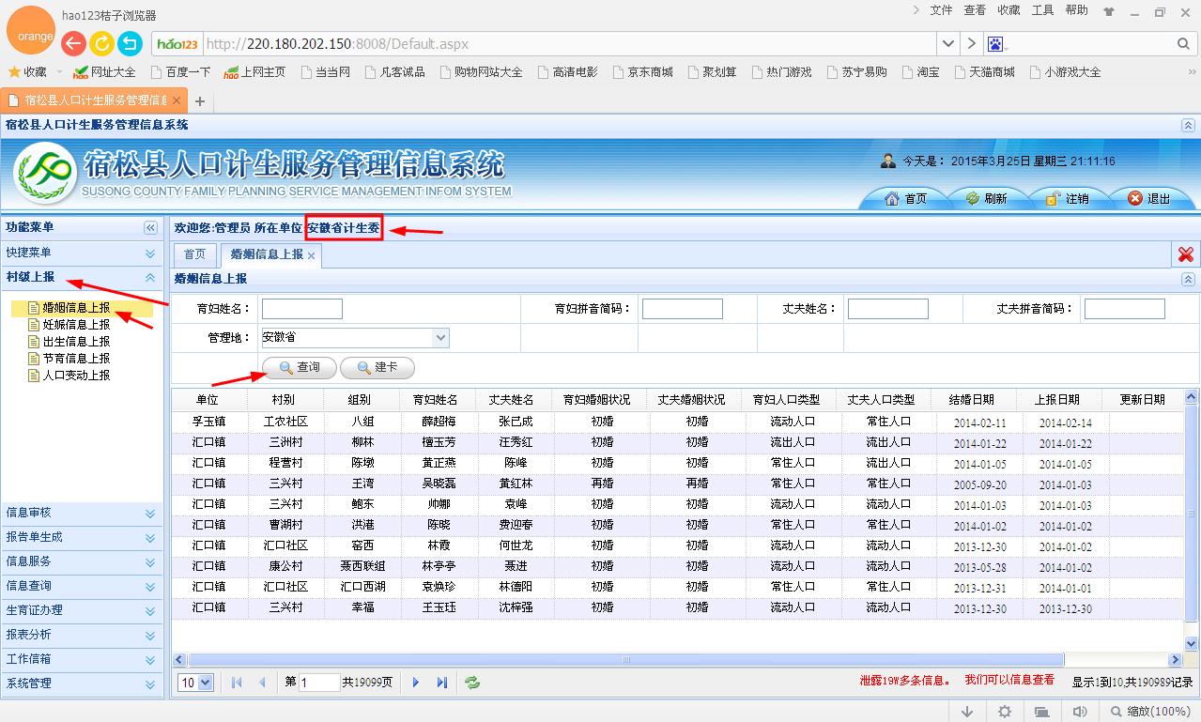Click the blue undo-close icon beside refresh
This screenshot has height=722, width=1201.
[130, 43]
